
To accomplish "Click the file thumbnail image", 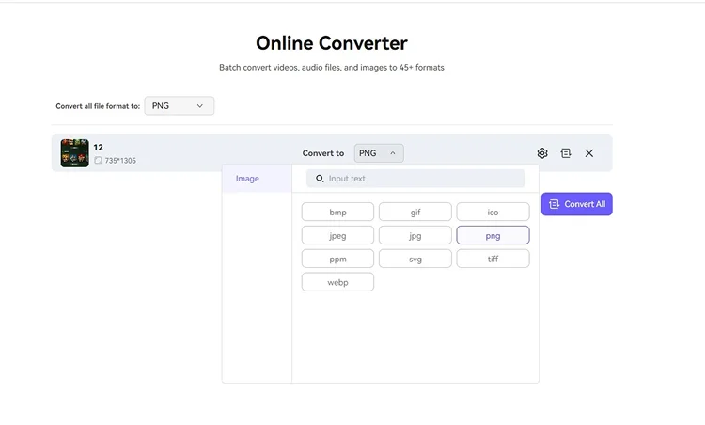I will coord(74,153).
